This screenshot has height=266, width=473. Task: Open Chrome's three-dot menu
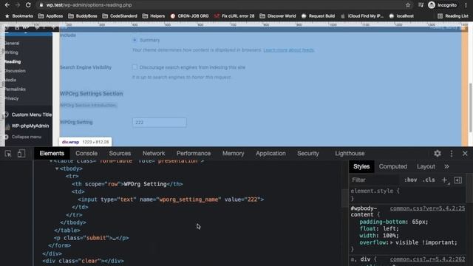466,5
